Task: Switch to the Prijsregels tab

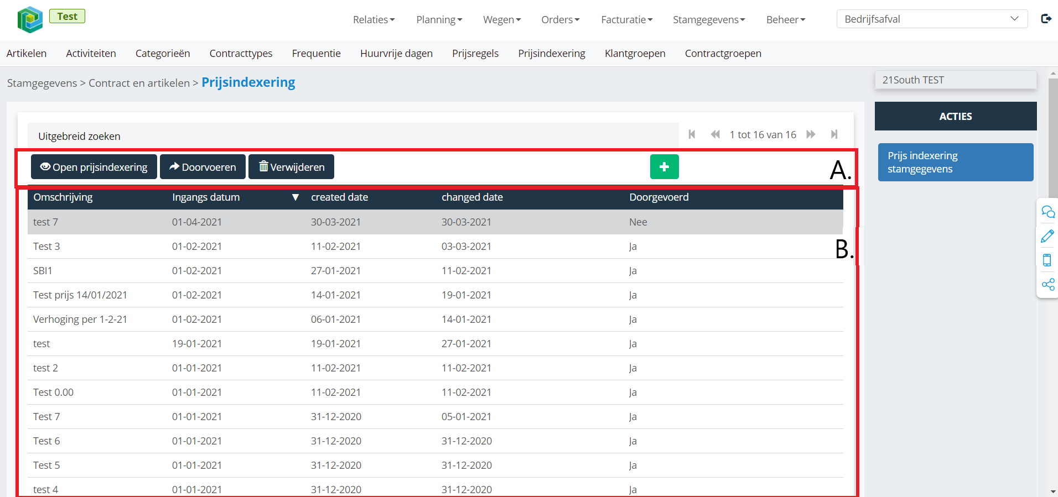Action: [475, 53]
